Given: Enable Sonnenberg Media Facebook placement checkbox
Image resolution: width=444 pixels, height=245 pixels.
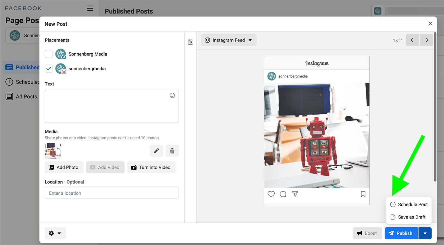Looking at the screenshot, I should click(49, 54).
